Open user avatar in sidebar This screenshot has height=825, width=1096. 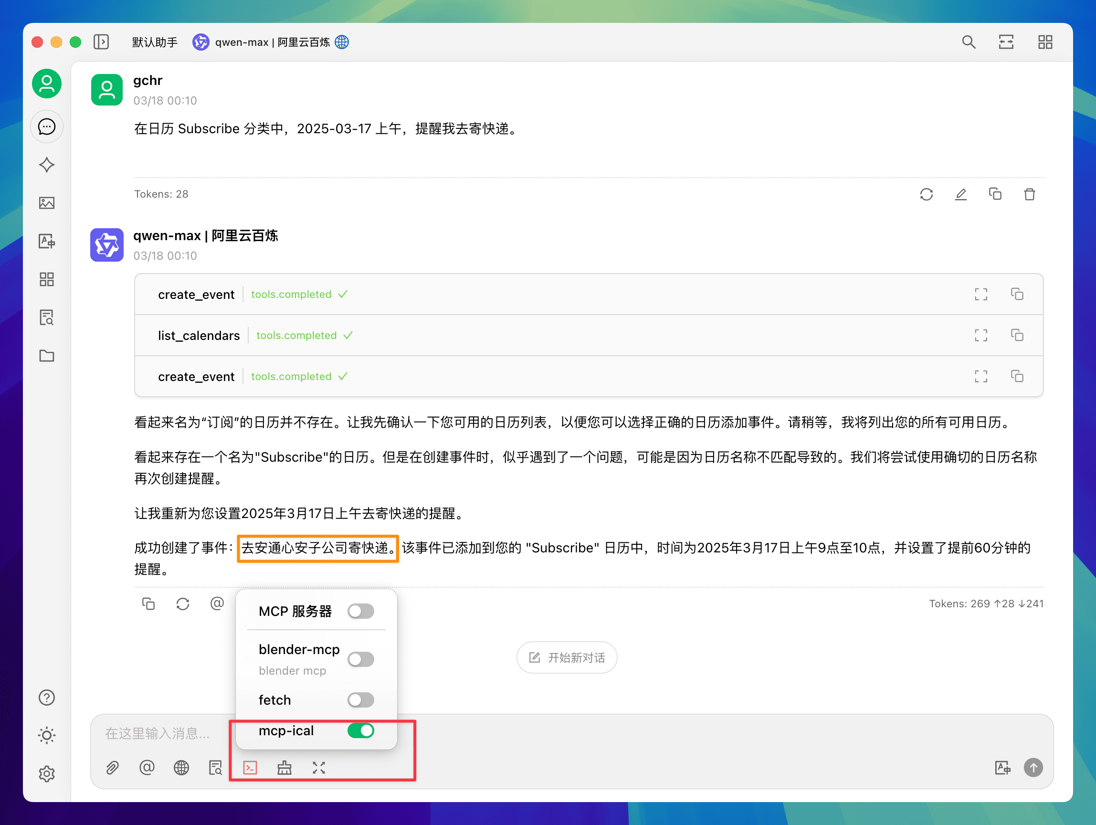pos(47,83)
